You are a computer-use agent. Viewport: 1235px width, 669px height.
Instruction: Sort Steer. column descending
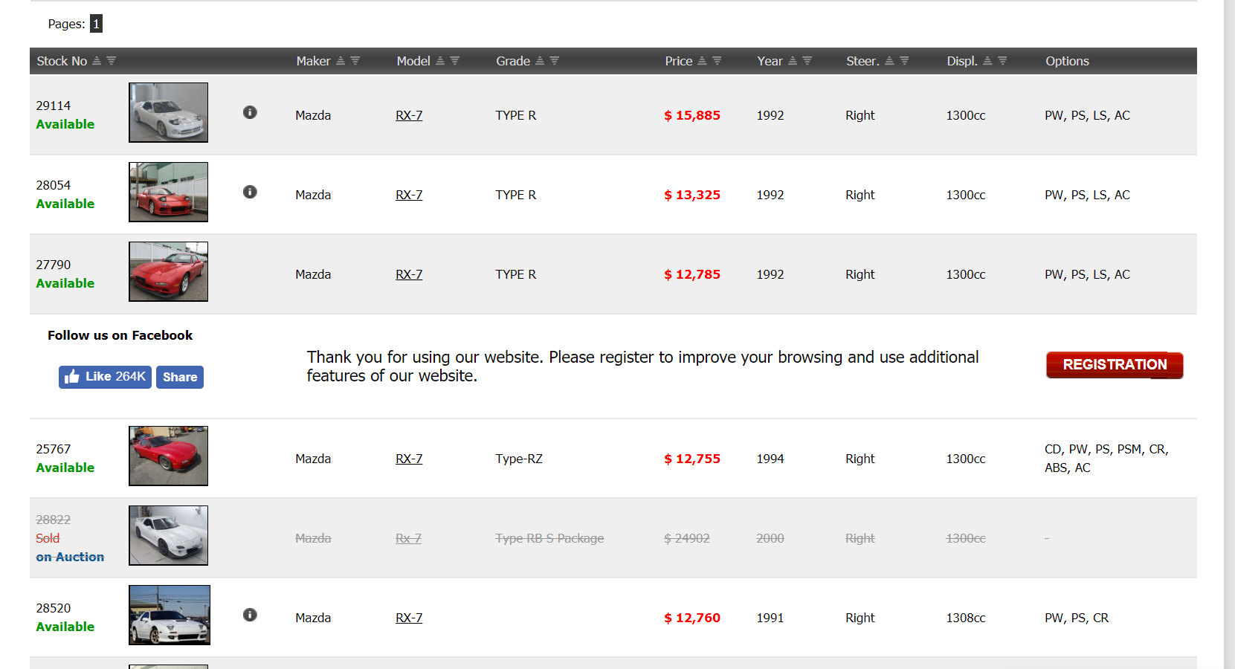pyautogui.click(x=904, y=61)
